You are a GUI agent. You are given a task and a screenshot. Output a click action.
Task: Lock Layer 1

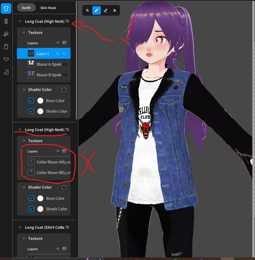(x=58, y=53)
